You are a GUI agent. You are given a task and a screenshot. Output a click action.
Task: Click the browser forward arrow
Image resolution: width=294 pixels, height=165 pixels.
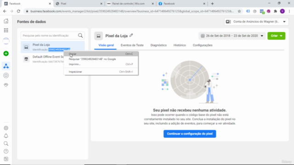point(11,11)
